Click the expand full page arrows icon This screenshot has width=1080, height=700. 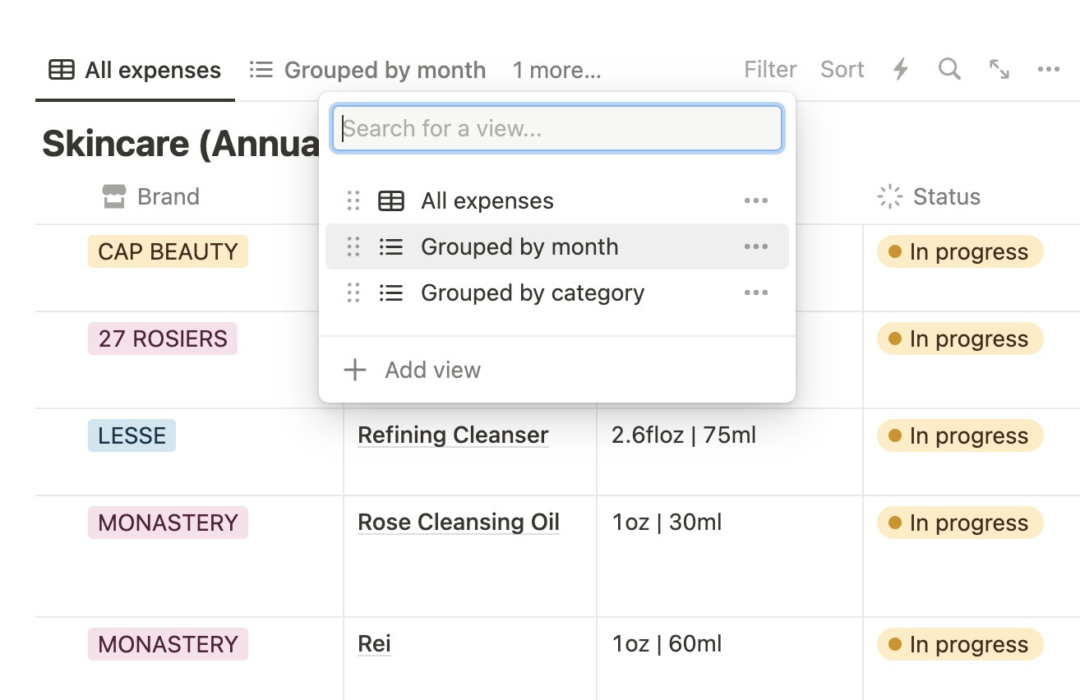click(x=999, y=70)
